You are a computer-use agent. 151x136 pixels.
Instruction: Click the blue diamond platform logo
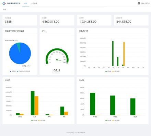4,3
